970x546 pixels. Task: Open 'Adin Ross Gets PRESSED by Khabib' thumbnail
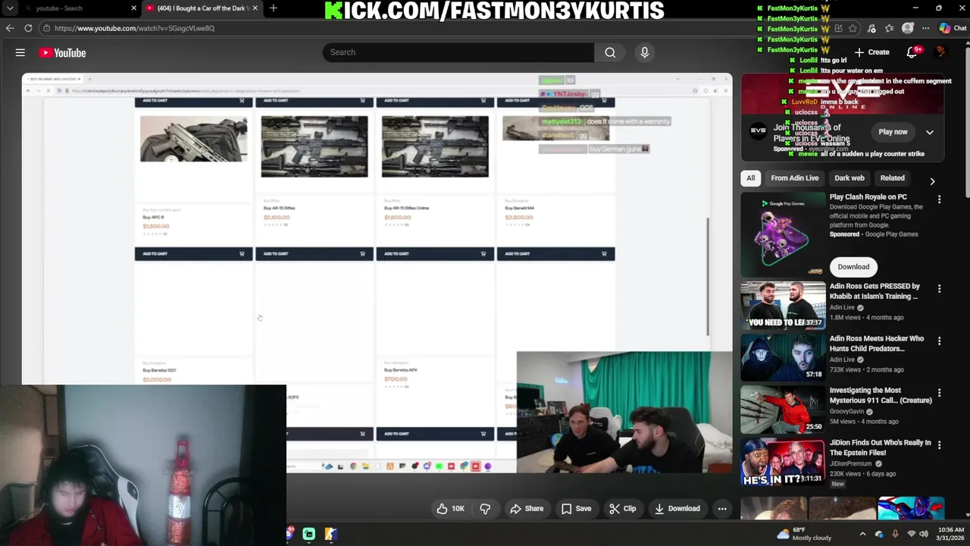(x=783, y=305)
